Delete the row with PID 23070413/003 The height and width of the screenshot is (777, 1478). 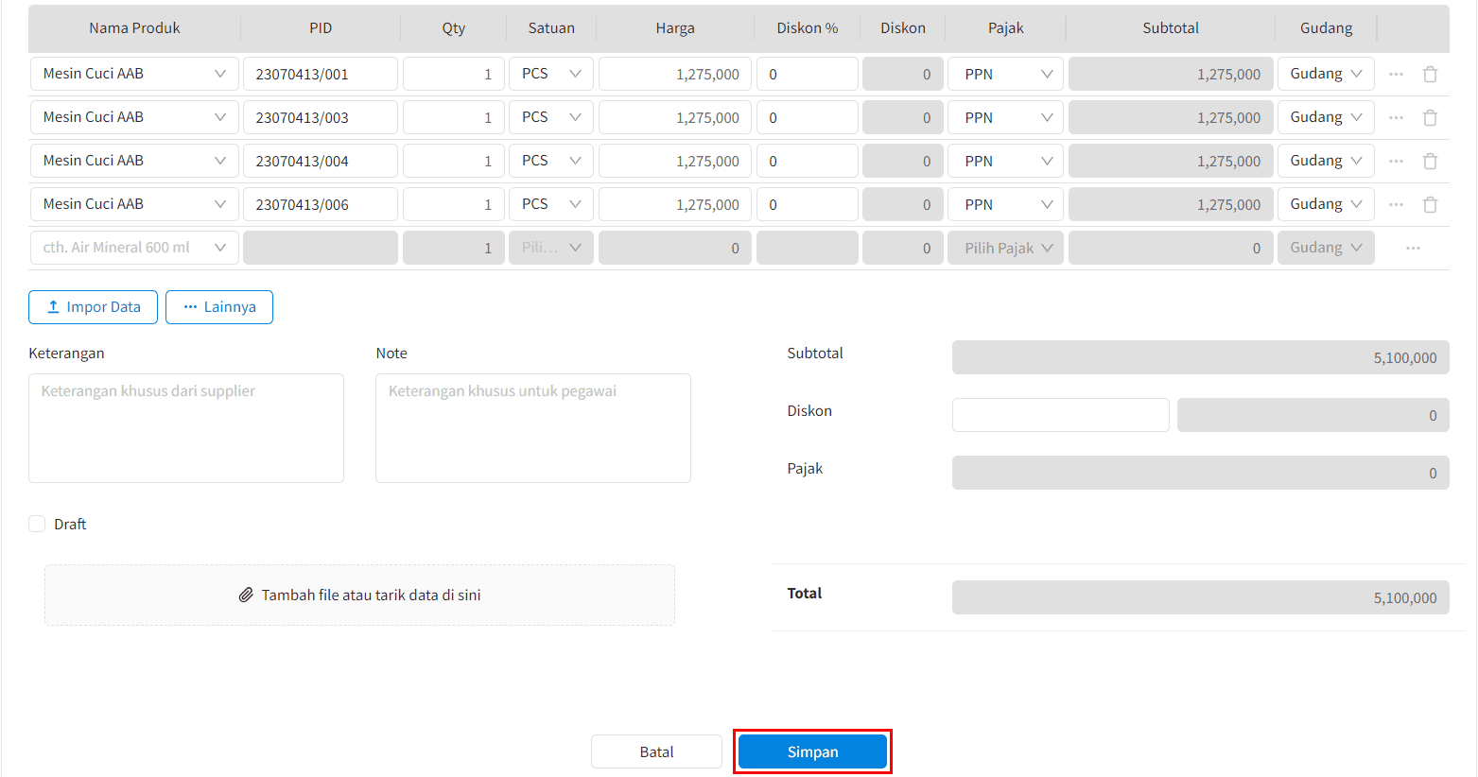point(1430,117)
